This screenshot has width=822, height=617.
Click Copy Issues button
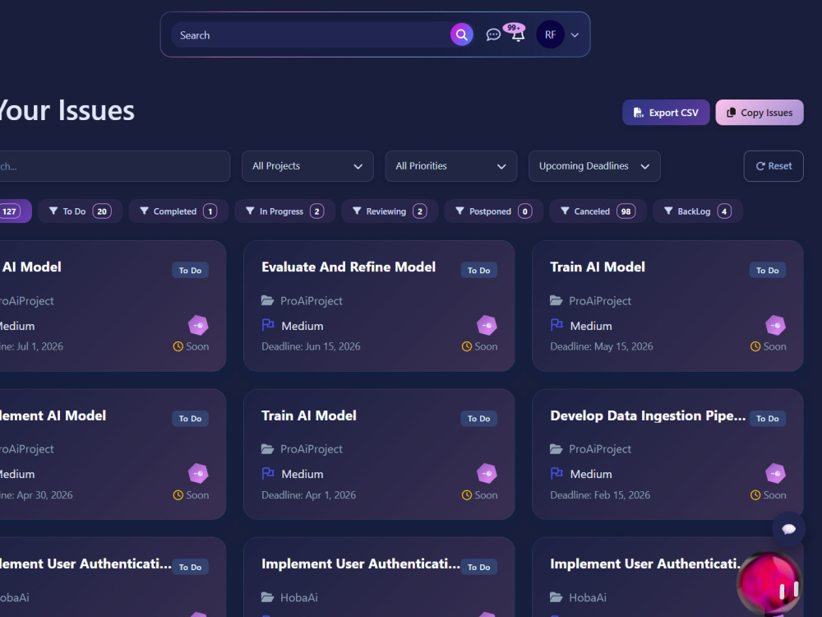759,112
